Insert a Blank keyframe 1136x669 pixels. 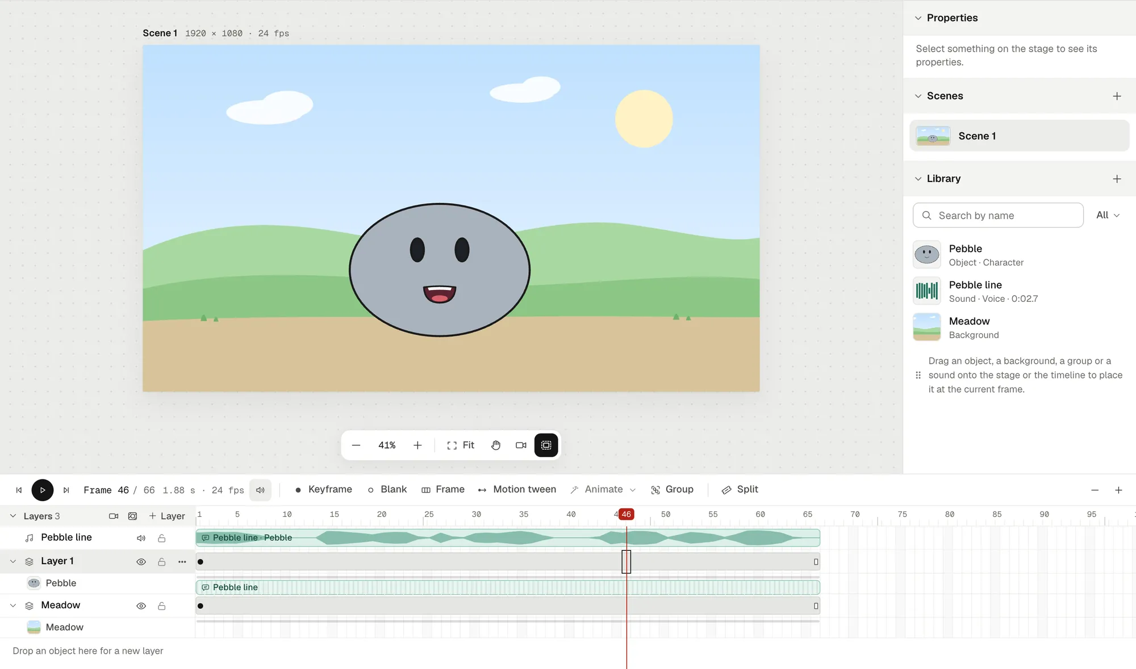point(387,489)
